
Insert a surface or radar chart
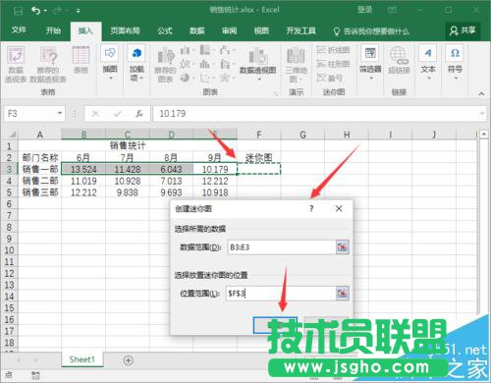227,78
